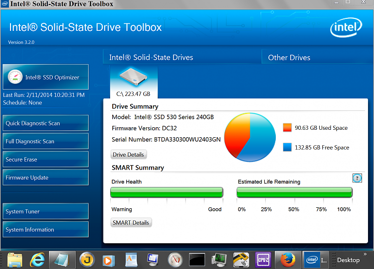Click the Estimated Life Remaining bar
The image size is (374, 269).
pos(294,192)
